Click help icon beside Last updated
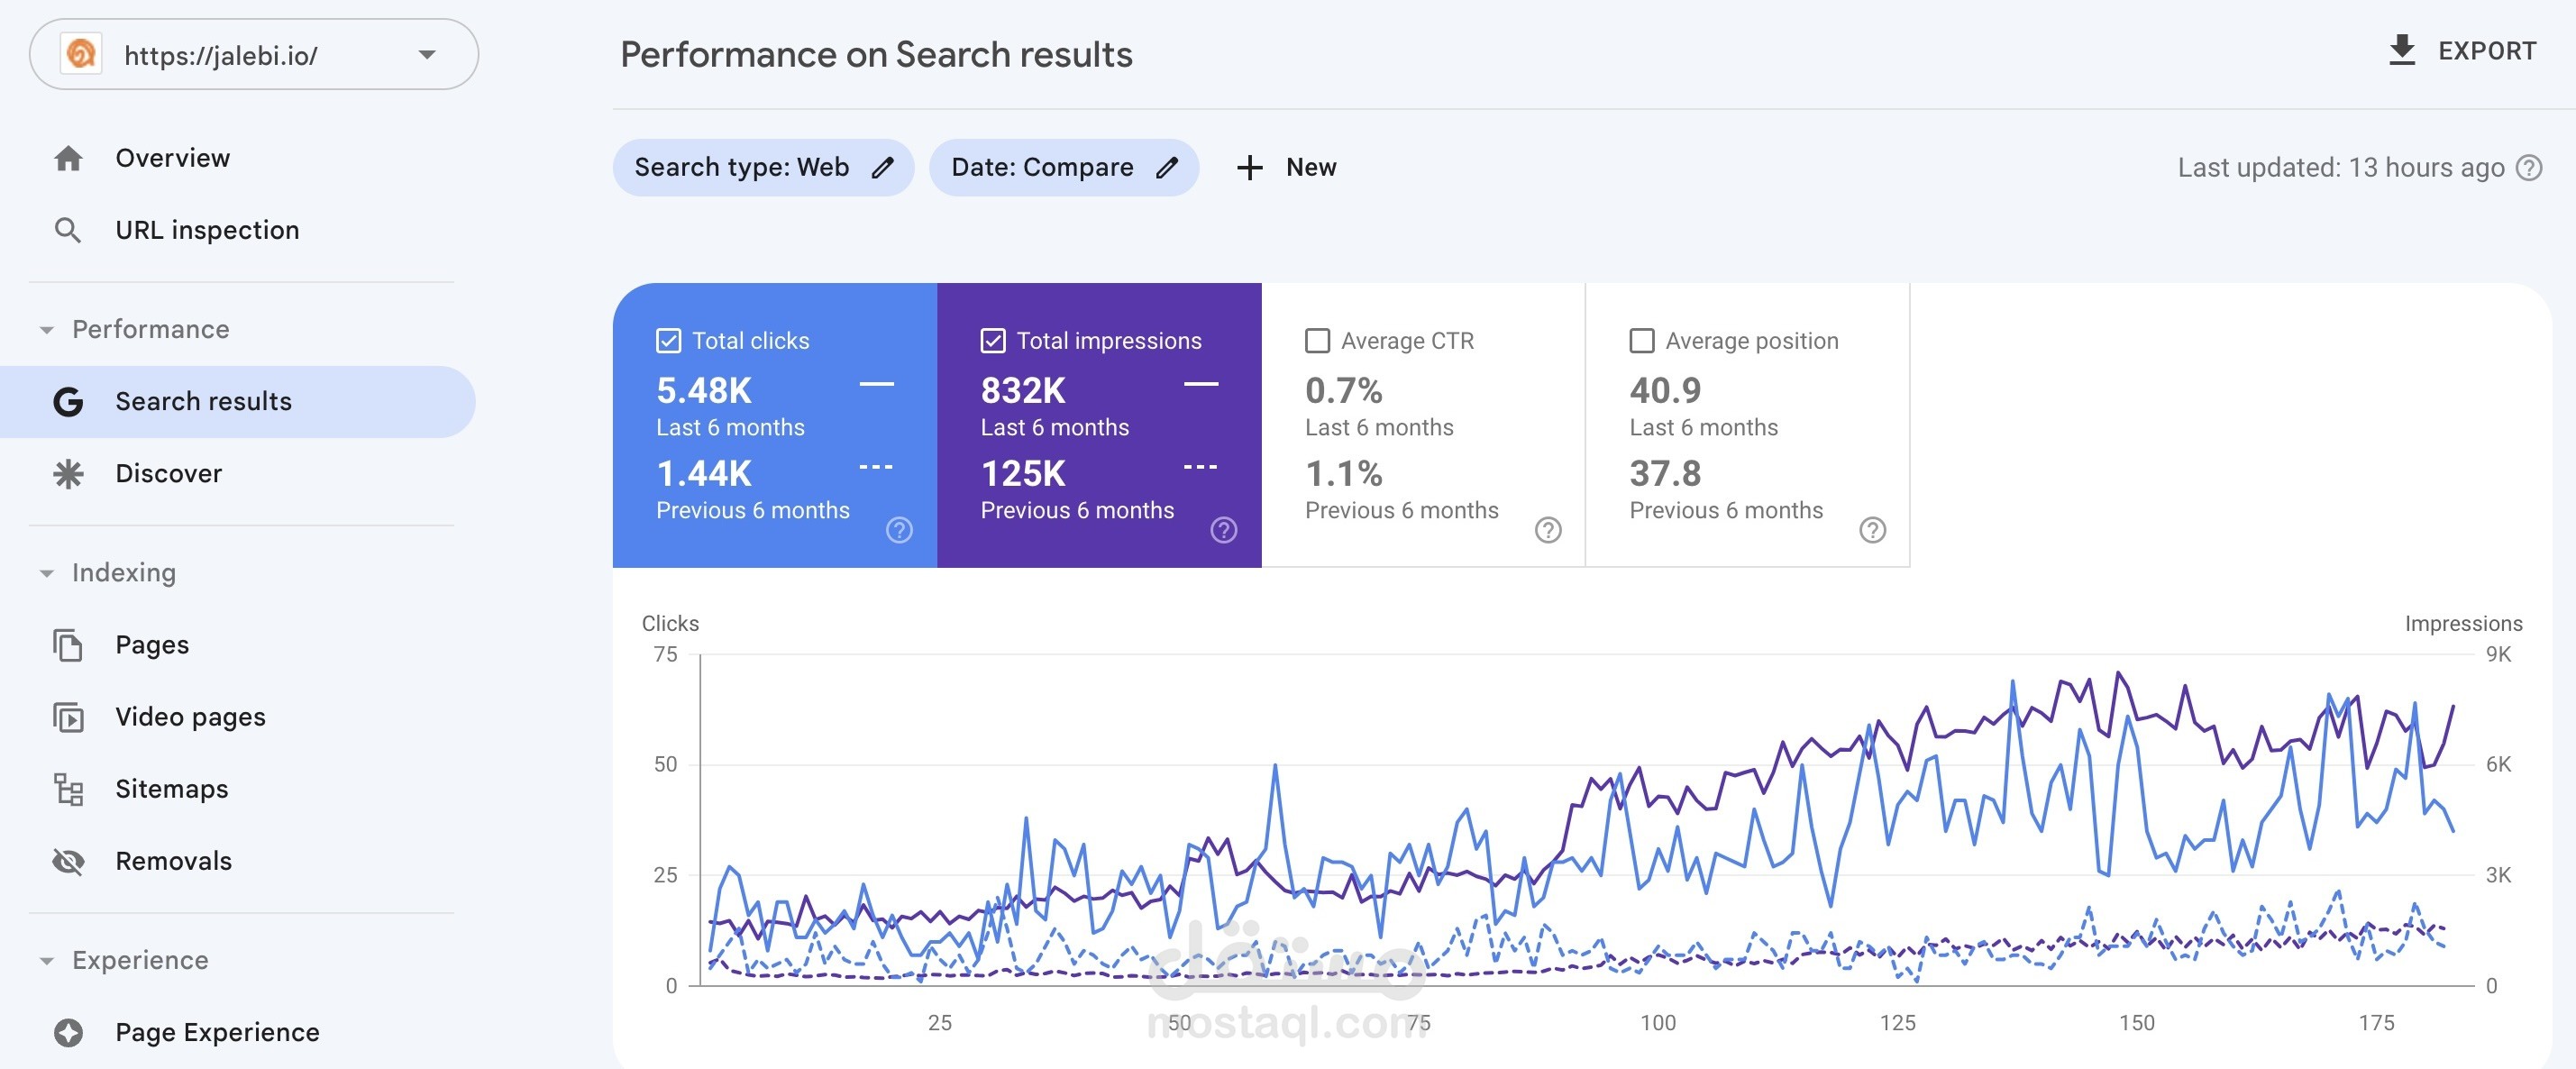Viewport: 2576px width, 1069px height. [2529, 168]
